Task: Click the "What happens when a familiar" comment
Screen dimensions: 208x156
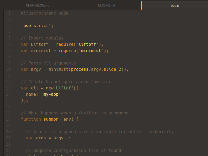Action: tap(75, 113)
